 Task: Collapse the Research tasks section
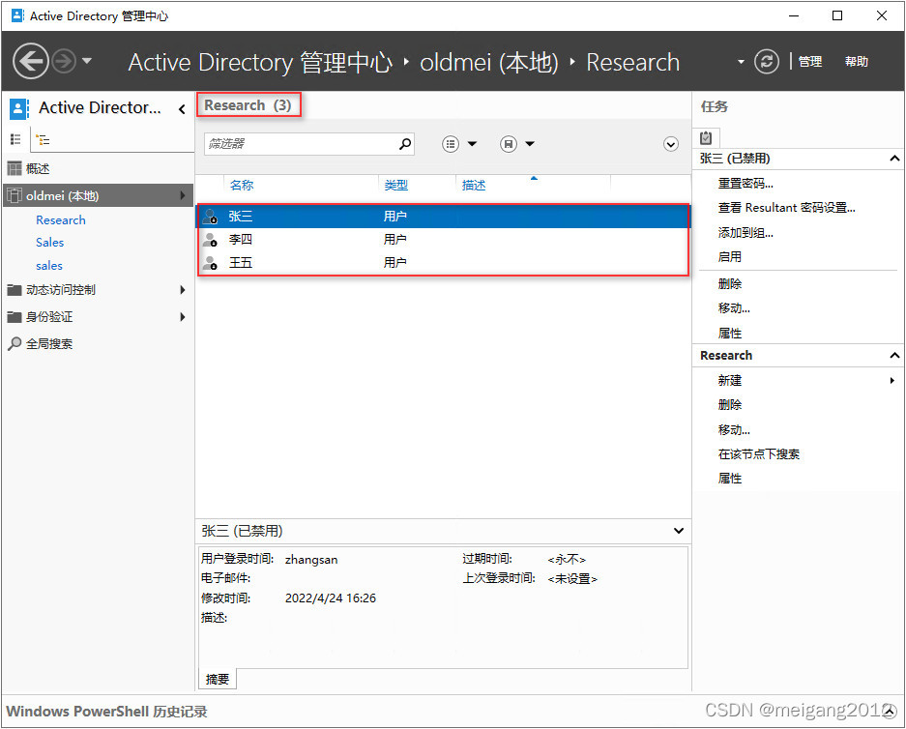894,355
